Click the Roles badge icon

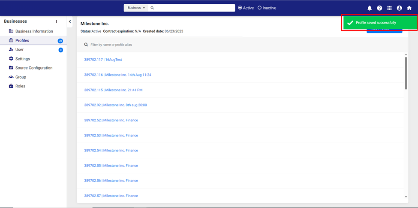[x=11, y=86]
